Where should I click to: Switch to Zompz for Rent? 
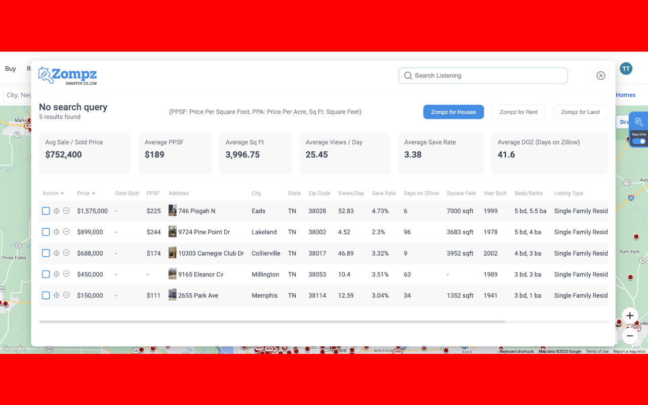(x=519, y=112)
